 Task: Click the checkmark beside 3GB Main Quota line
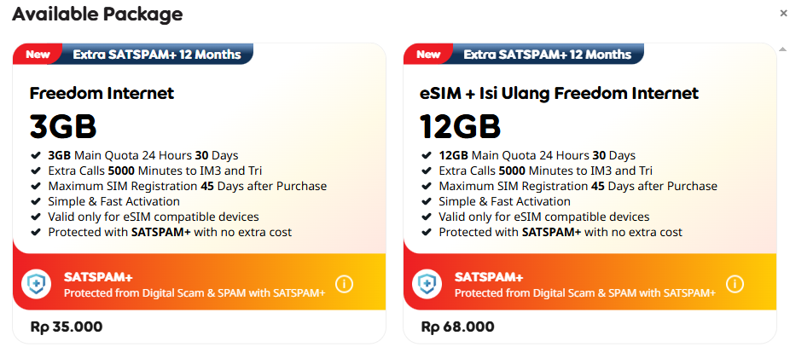[x=35, y=155]
